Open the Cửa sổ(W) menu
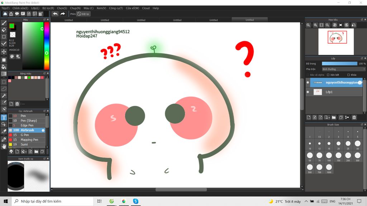Viewport: 367px width, 206px height. point(133,8)
